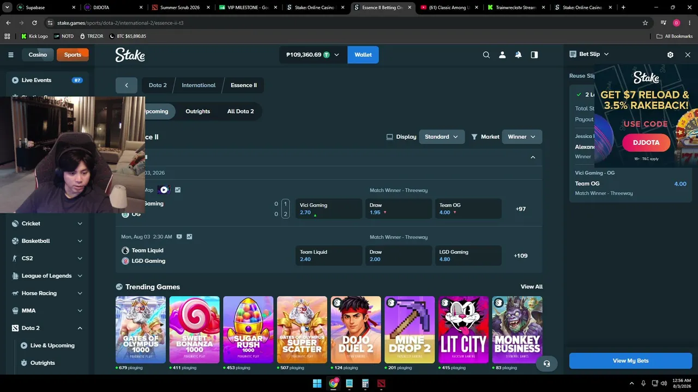The height and width of the screenshot is (392, 698).
Task: Open Dojo Duel 2 game thumbnail
Action: (x=356, y=329)
